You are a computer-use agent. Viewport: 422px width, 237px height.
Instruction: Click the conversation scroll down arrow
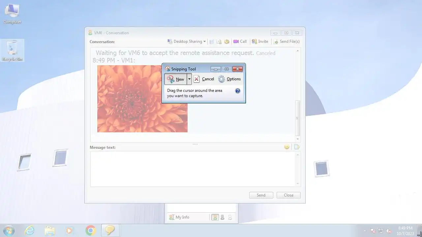point(298,139)
